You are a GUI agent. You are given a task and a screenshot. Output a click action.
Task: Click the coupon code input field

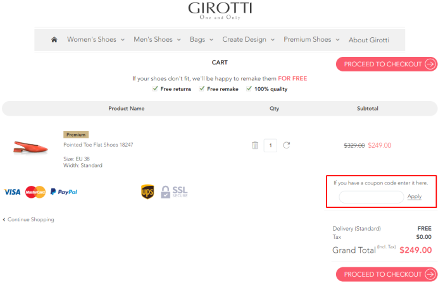pos(371,197)
